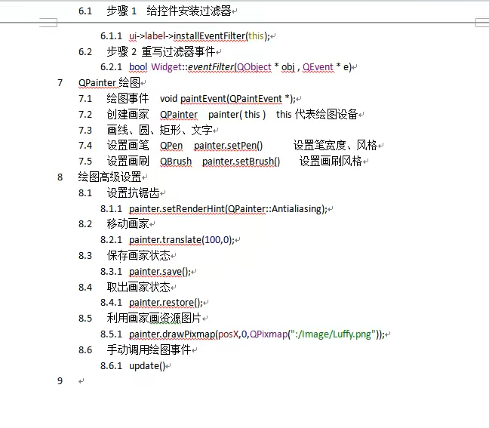Click the heading '利用画家画资源图片'
This screenshot has height=428, width=489.
click(x=154, y=319)
